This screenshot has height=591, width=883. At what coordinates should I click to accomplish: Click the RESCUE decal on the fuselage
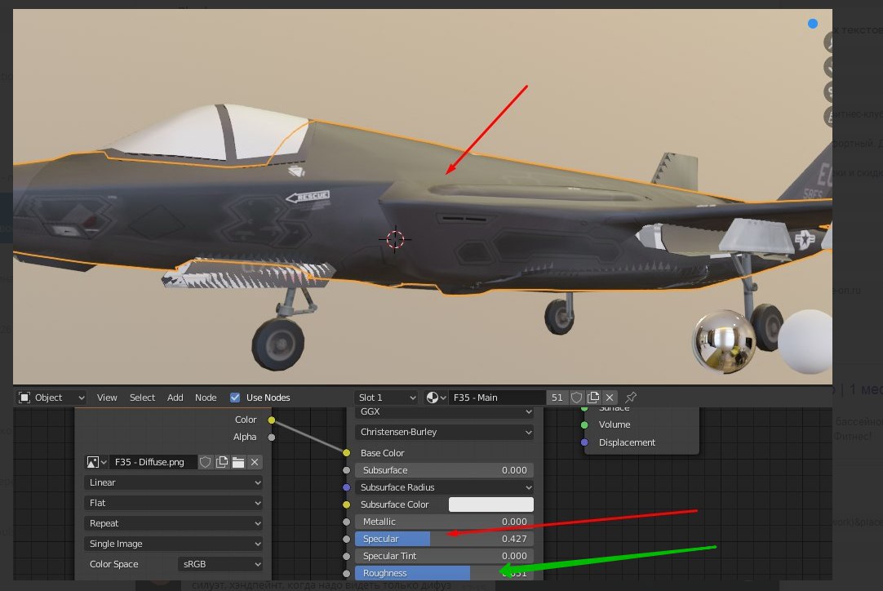tap(308, 198)
